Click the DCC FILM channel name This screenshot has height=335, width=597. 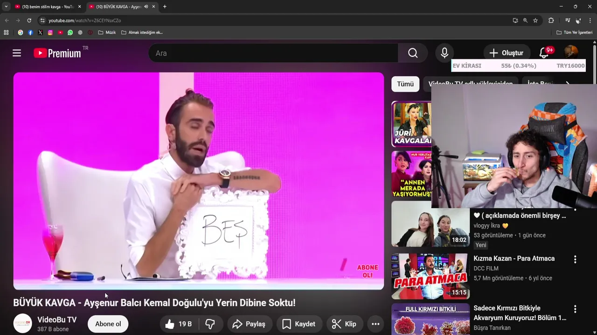486,268
